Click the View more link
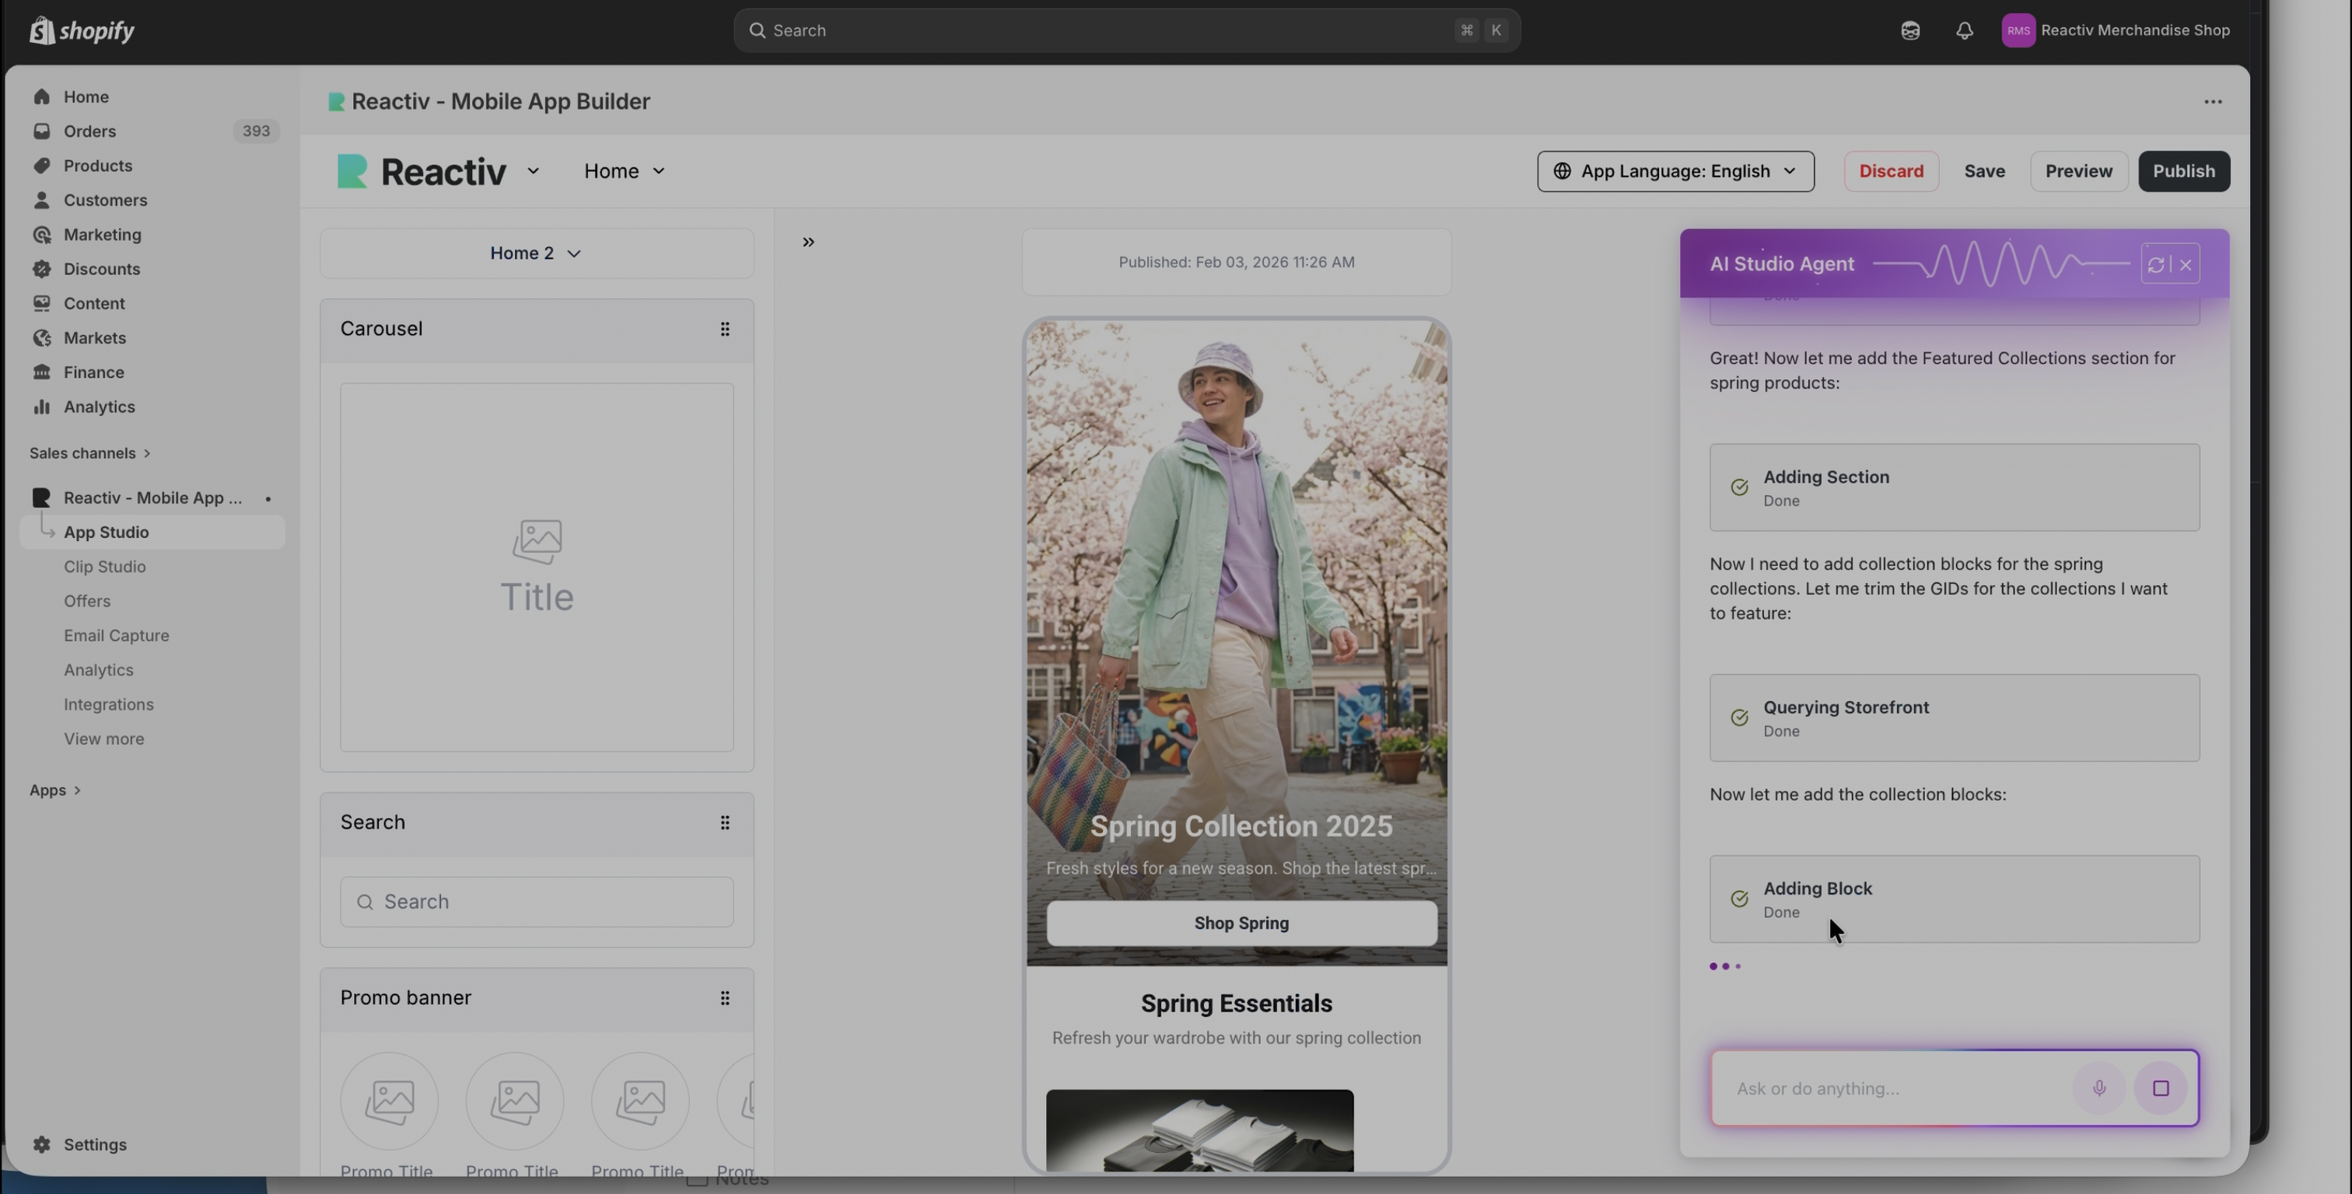 [104, 739]
